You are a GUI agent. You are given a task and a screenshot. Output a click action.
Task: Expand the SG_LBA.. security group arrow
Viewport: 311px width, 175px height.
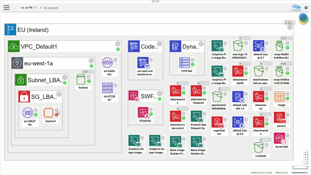[59, 94]
